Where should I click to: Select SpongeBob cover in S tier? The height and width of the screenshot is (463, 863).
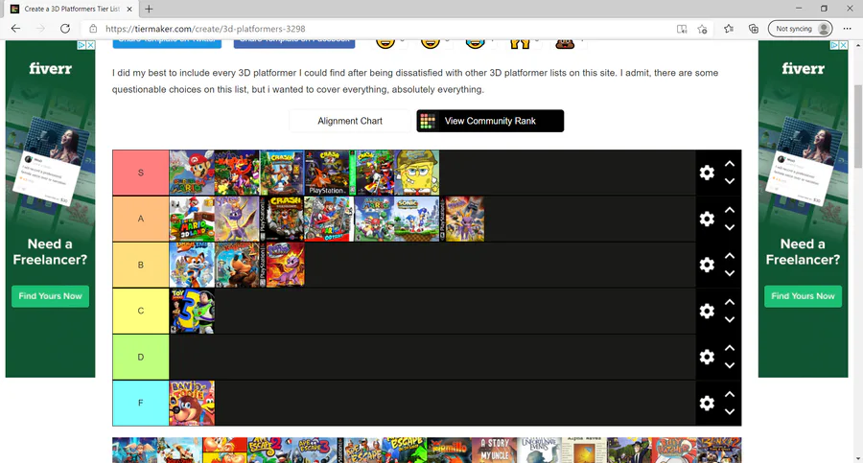click(x=417, y=173)
